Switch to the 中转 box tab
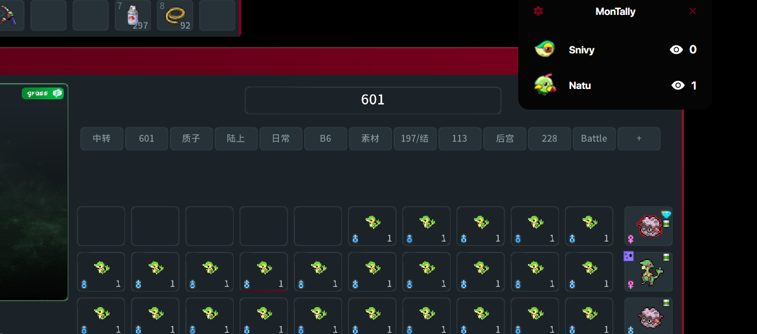 [102, 139]
